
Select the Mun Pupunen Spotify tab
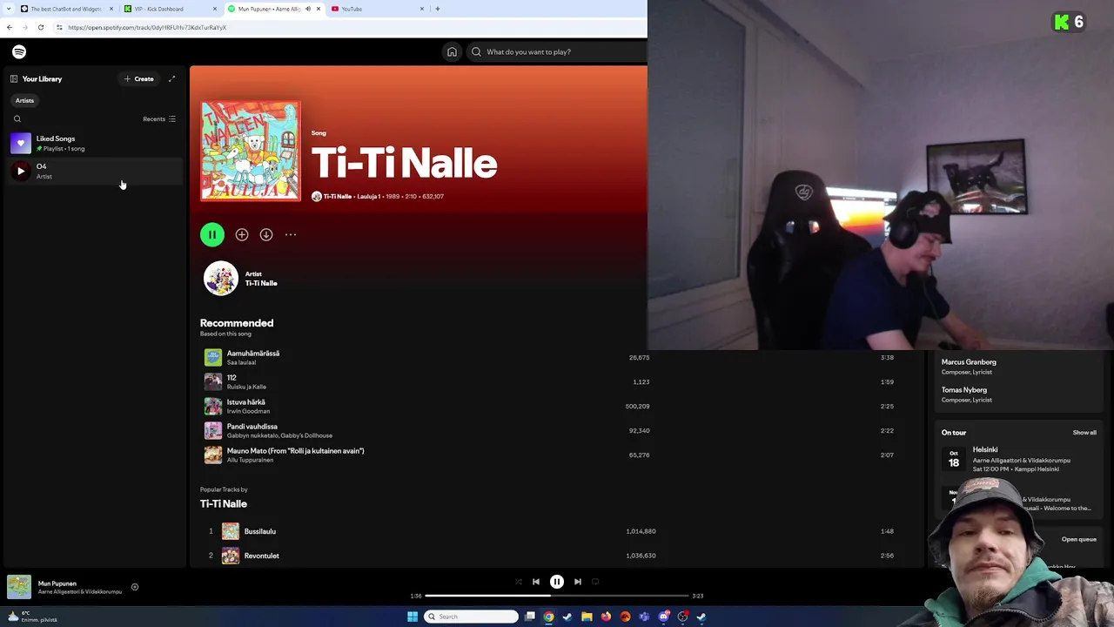(x=269, y=9)
